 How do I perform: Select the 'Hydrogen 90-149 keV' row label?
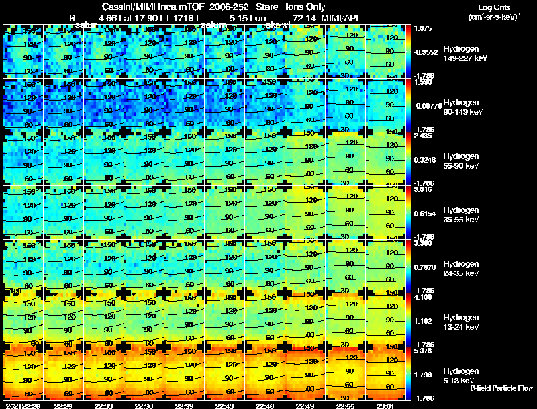(x=462, y=107)
